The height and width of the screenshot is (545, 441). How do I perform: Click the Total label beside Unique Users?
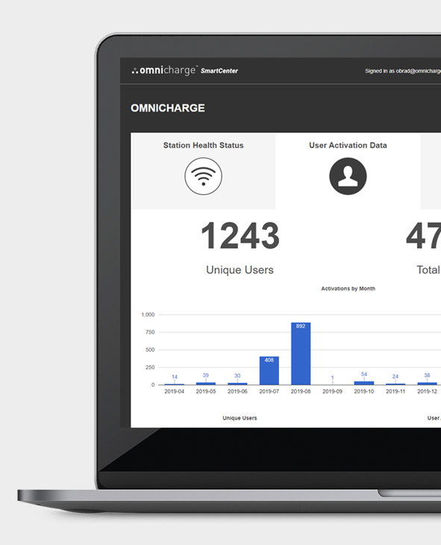point(428,270)
